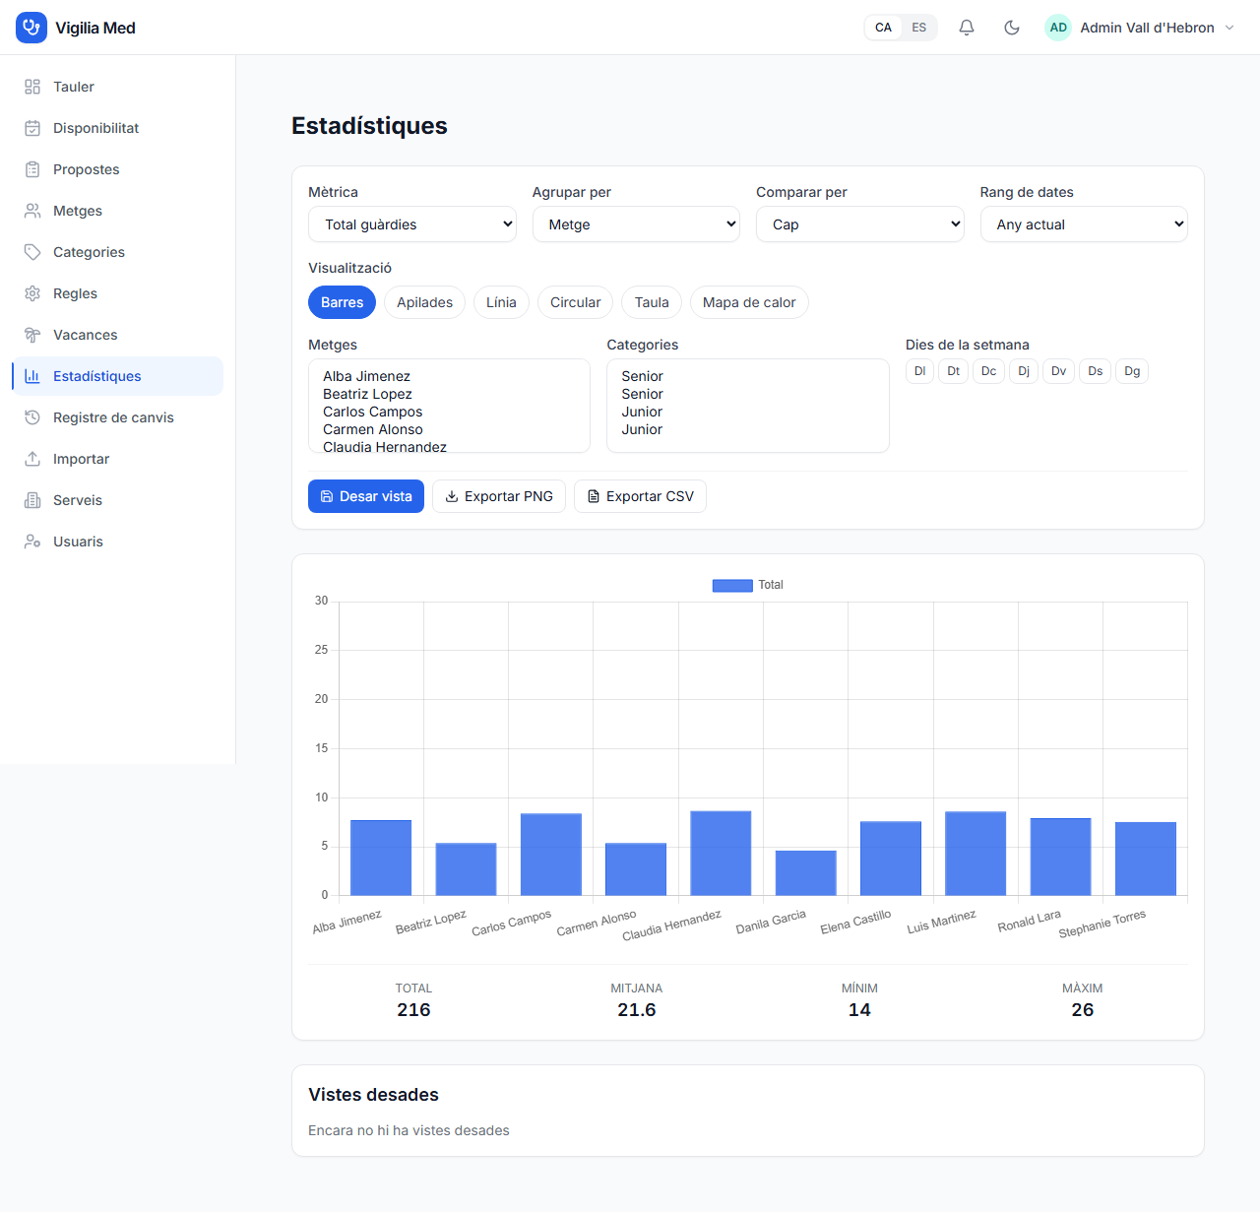Screen dimensions: 1260x1212
Task: Switch to Circular chart view
Action: click(x=575, y=302)
